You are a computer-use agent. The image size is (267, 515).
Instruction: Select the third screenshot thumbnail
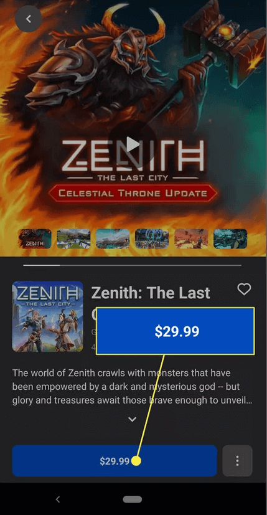(113, 239)
